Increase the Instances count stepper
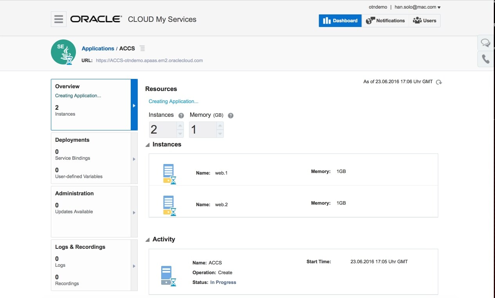 [x=180, y=126]
